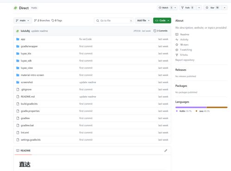The image size is (231, 171).
Task: Click the pencil edit README icon
Action: [166, 151]
